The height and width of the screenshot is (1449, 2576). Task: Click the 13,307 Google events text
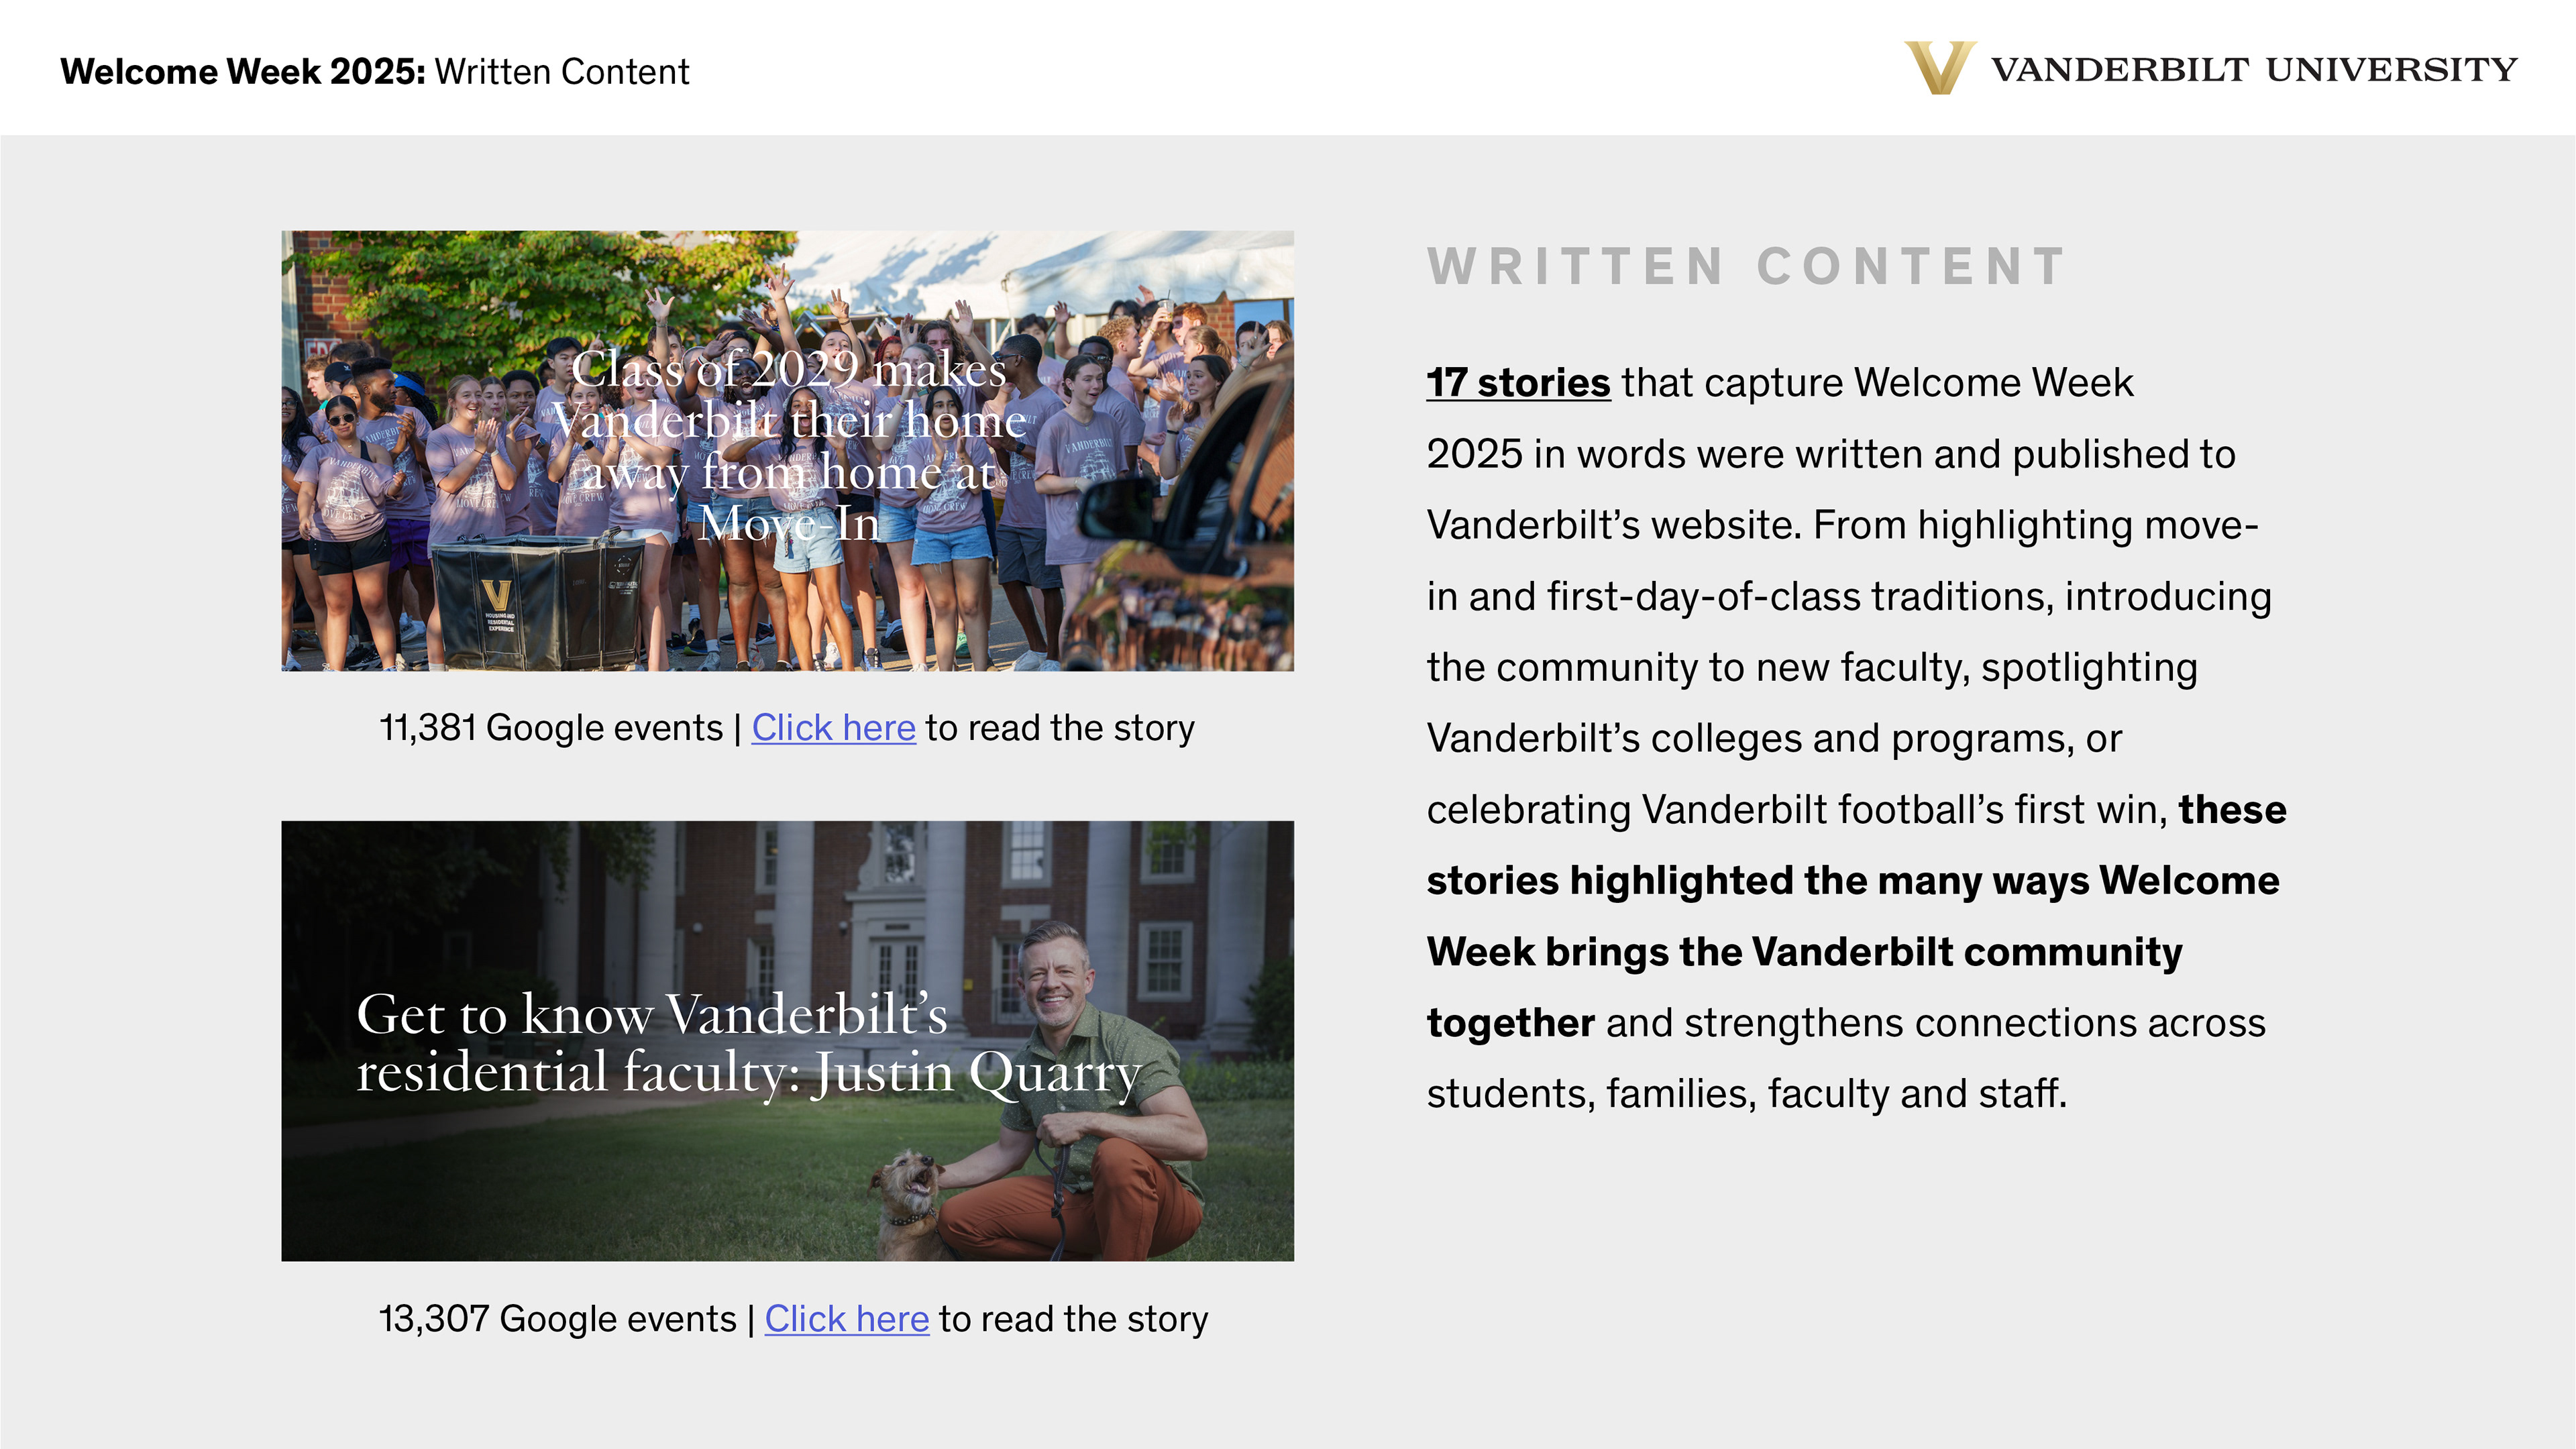pyautogui.click(x=557, y=1319)
